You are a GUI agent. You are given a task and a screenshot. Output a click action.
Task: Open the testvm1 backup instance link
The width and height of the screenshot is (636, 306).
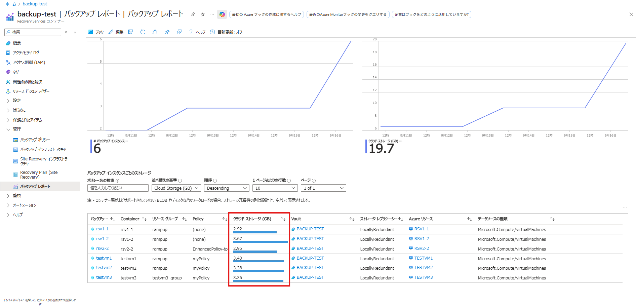104,258
